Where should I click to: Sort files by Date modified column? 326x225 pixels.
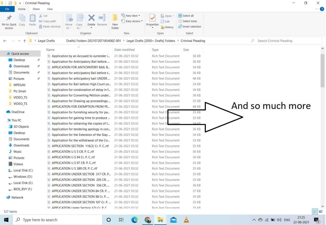[124, 50]
